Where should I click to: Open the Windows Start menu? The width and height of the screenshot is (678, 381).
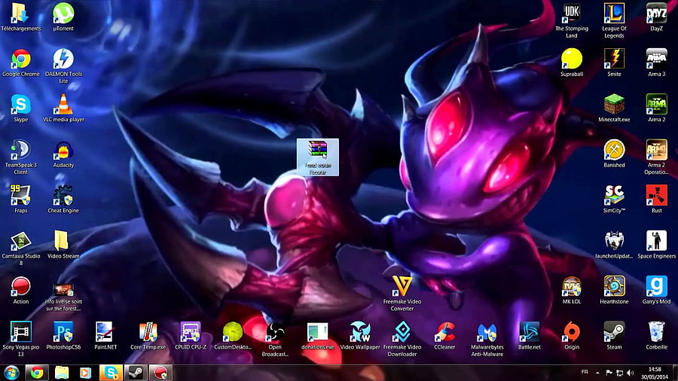tap(11, 373)
